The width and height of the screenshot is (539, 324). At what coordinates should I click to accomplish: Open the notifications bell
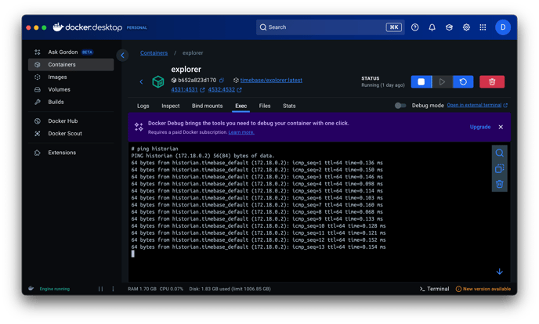coord(432,27)
